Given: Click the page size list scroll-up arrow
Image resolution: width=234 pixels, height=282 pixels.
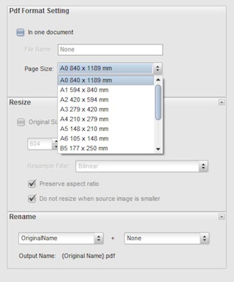Looking at the screenshot, I should [158, 80].
